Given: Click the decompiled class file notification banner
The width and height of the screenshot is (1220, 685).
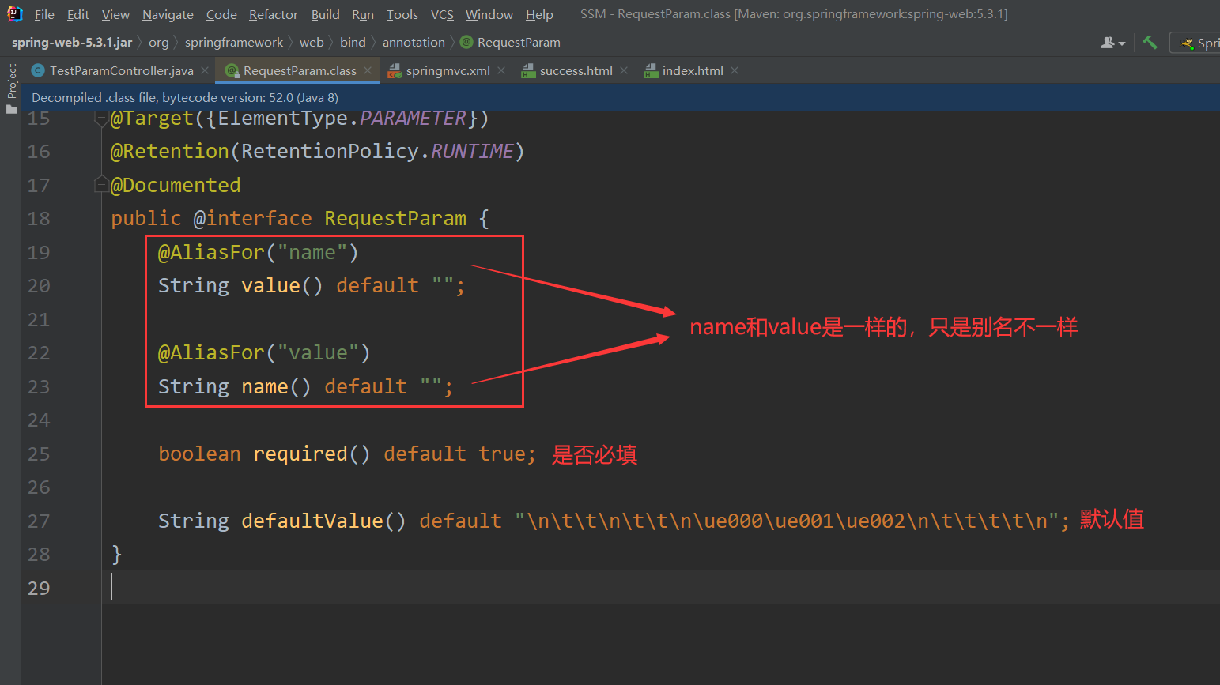Looking at the screenshot, I should click(620, 97).
